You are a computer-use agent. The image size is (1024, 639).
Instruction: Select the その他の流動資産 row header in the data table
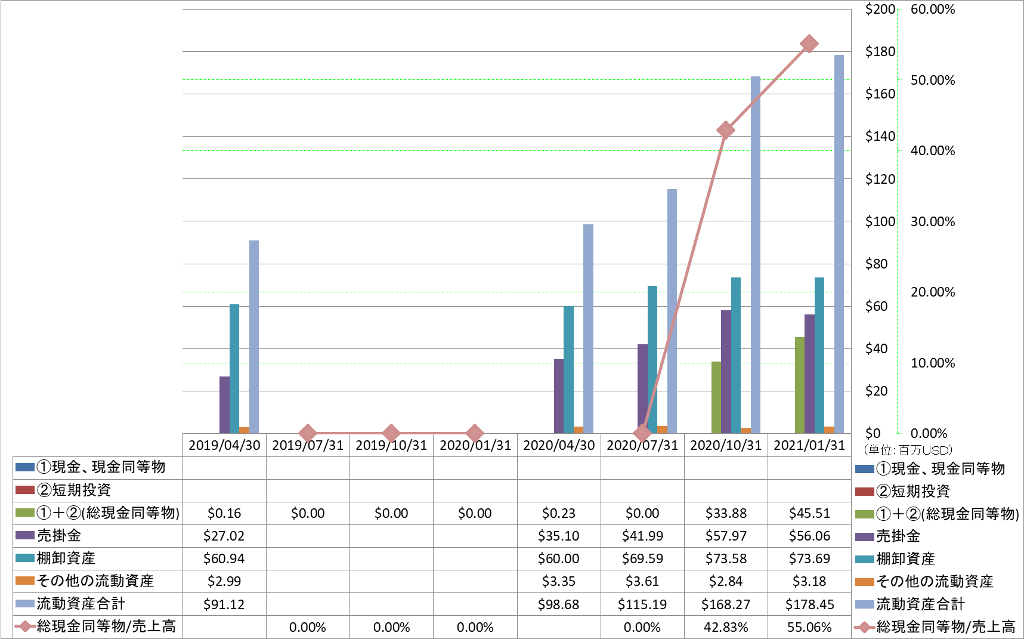tap(98, 581)
